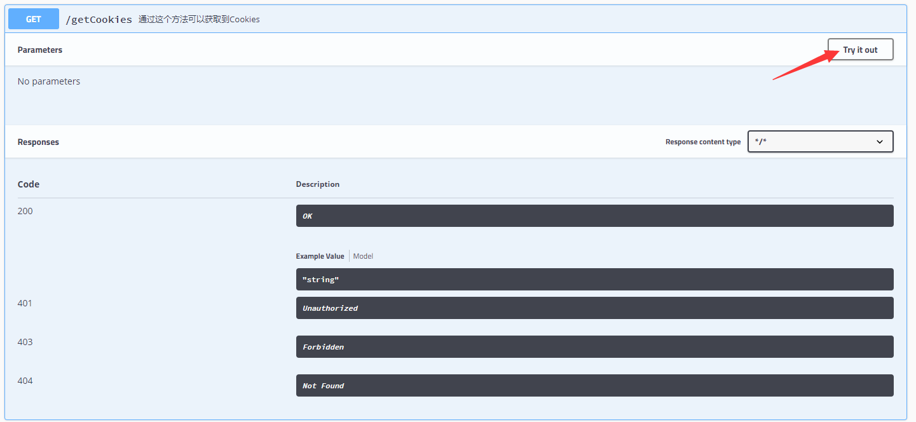Switch to the Model tab
Viewport: 916px width, 422px height.
363,256
